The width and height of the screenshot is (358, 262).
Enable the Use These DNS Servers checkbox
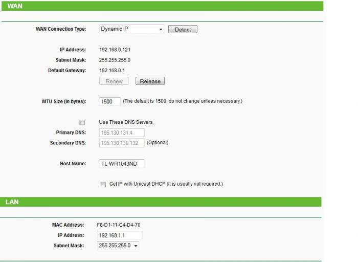pos(82,122)
